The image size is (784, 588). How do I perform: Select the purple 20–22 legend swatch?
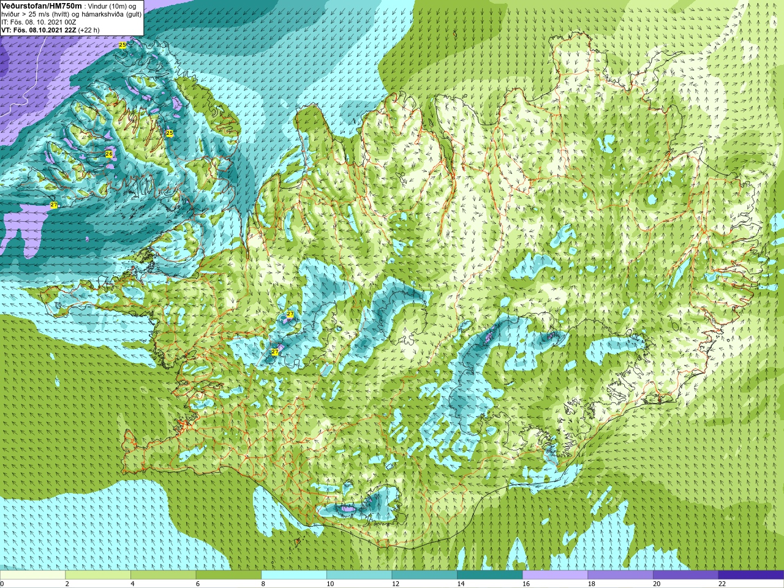686,575
